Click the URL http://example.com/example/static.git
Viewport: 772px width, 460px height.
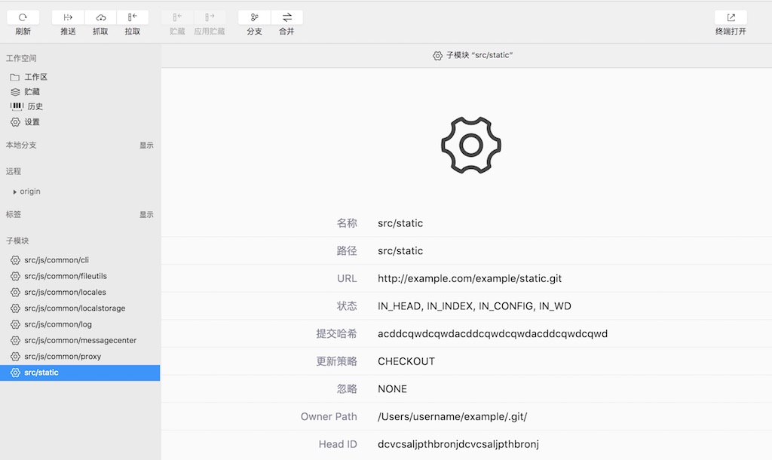pos(470,278)
